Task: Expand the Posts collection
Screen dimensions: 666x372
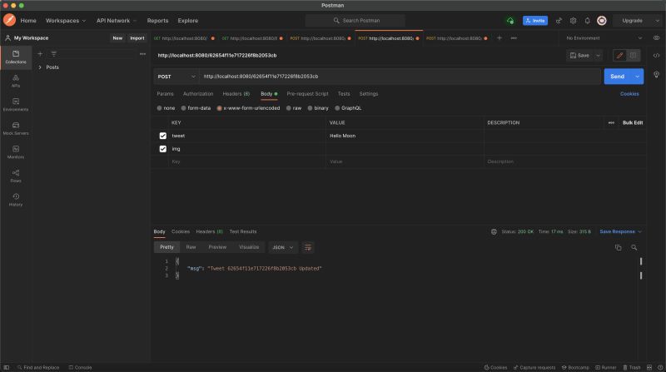Action: click(x=40, y=67)
